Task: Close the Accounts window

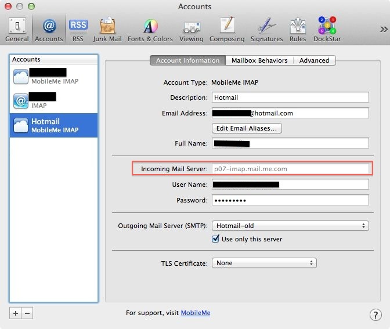Action: click(8, 6)
